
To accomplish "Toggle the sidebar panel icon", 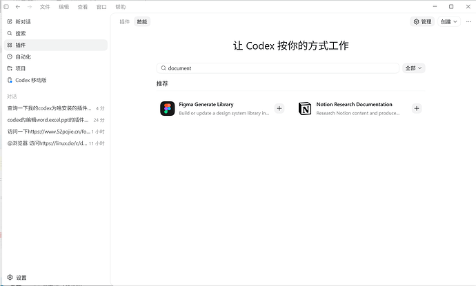I will click(6, 7).
